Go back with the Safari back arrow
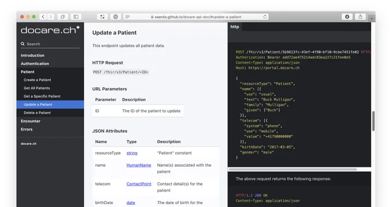This screenshot has width=392, height=207. tap(43, 17)
